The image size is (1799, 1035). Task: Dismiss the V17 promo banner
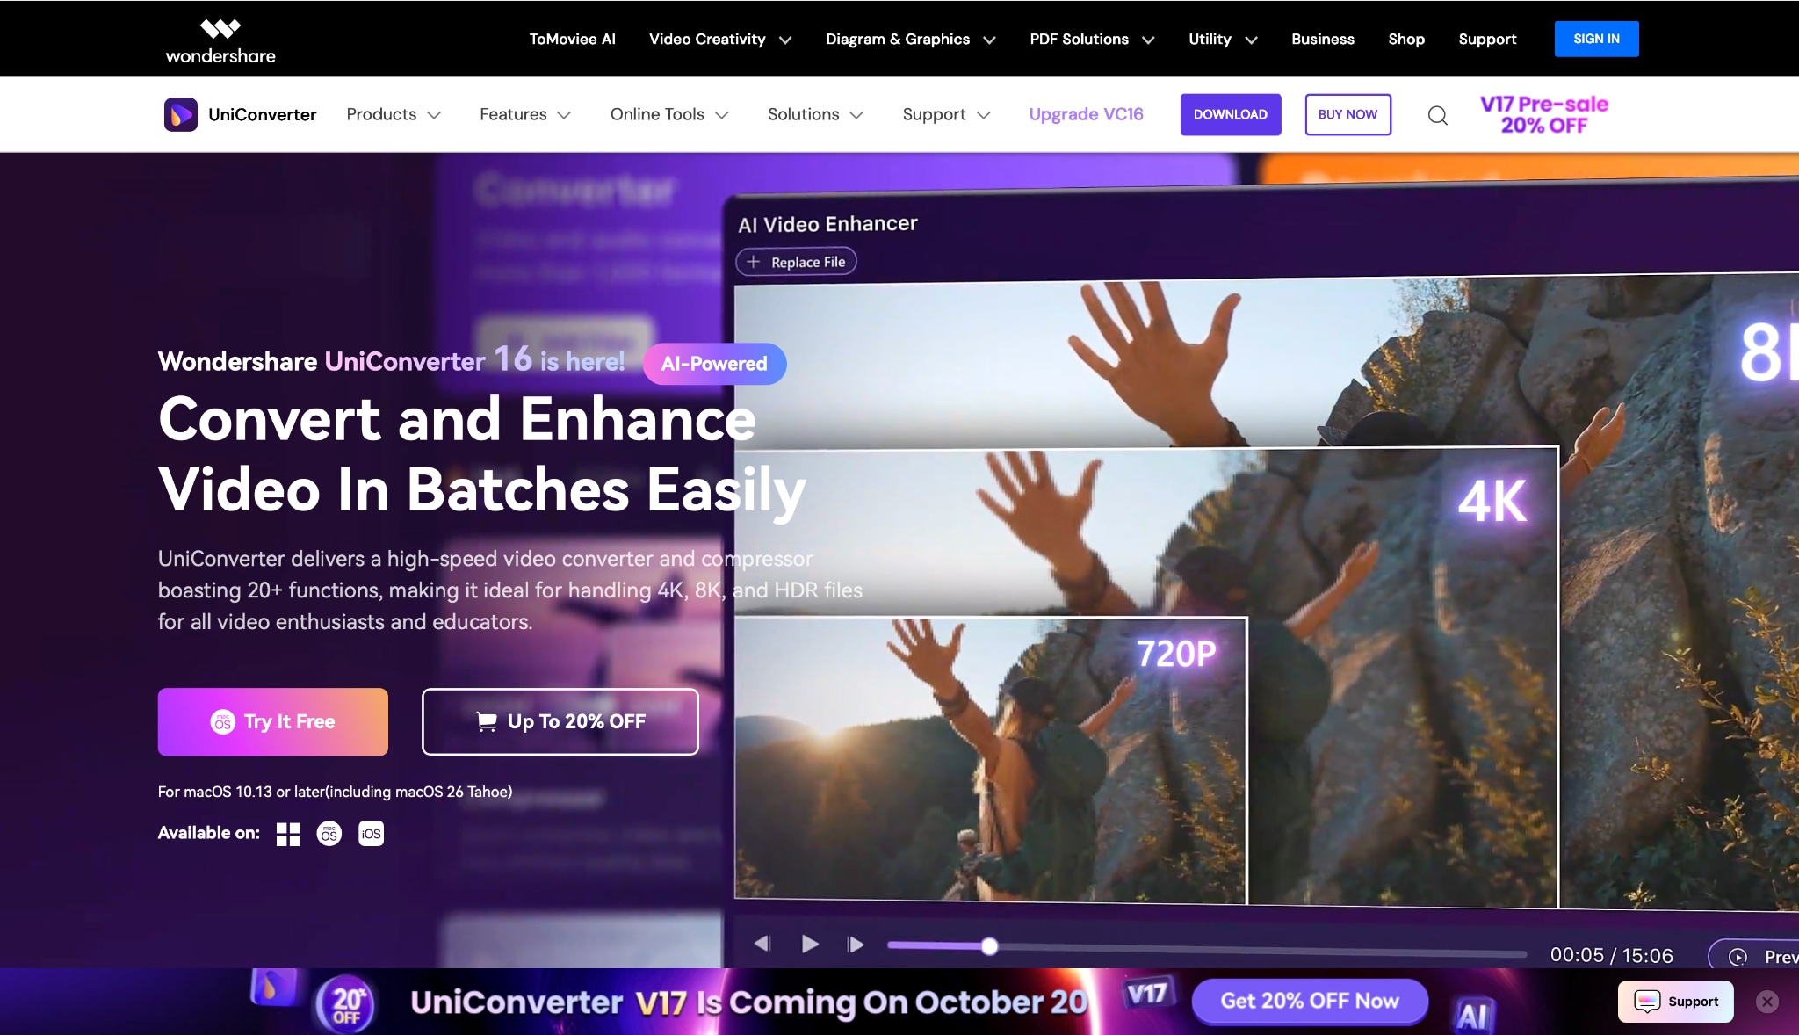tap(1766, 1001)
